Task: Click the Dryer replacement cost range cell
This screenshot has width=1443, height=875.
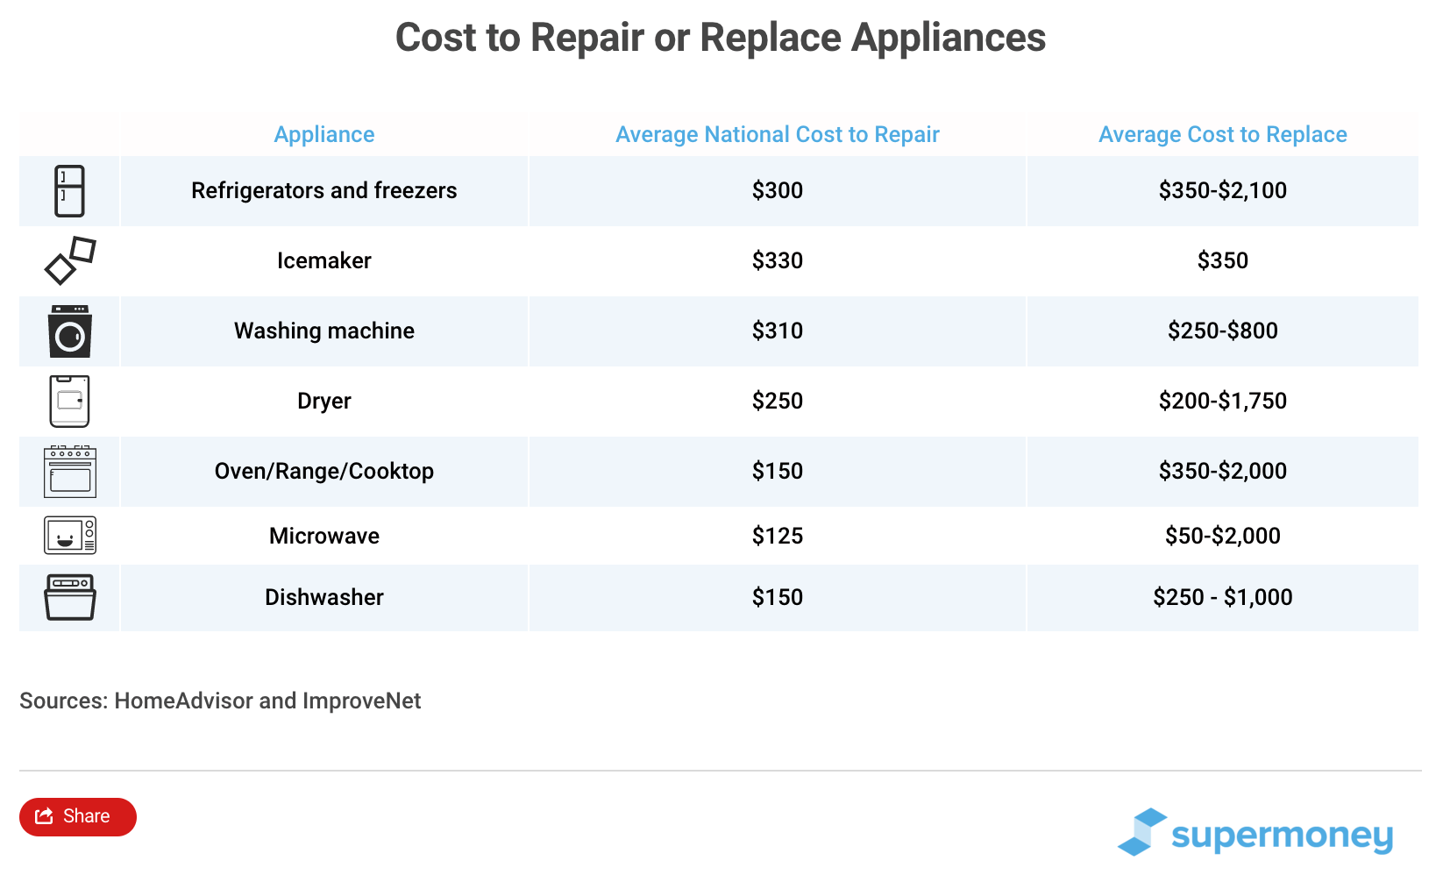Action: [1223, 401]
